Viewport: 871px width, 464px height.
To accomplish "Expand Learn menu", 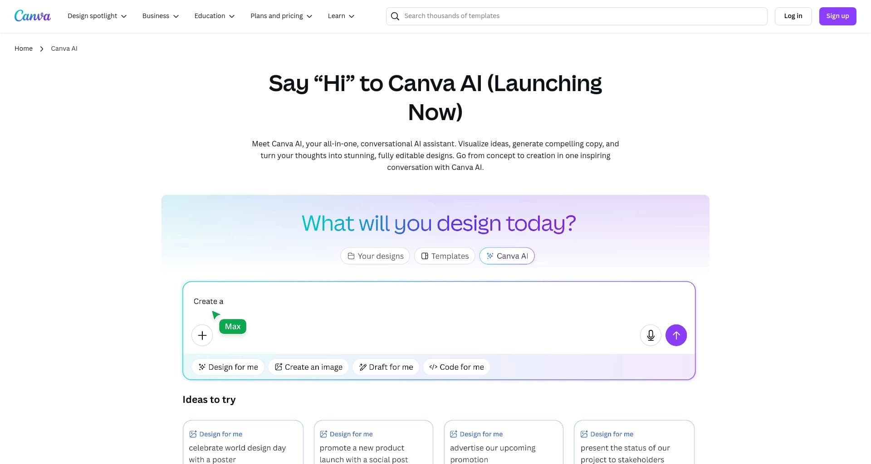I will pyautogui.click(x=341, y=16).
